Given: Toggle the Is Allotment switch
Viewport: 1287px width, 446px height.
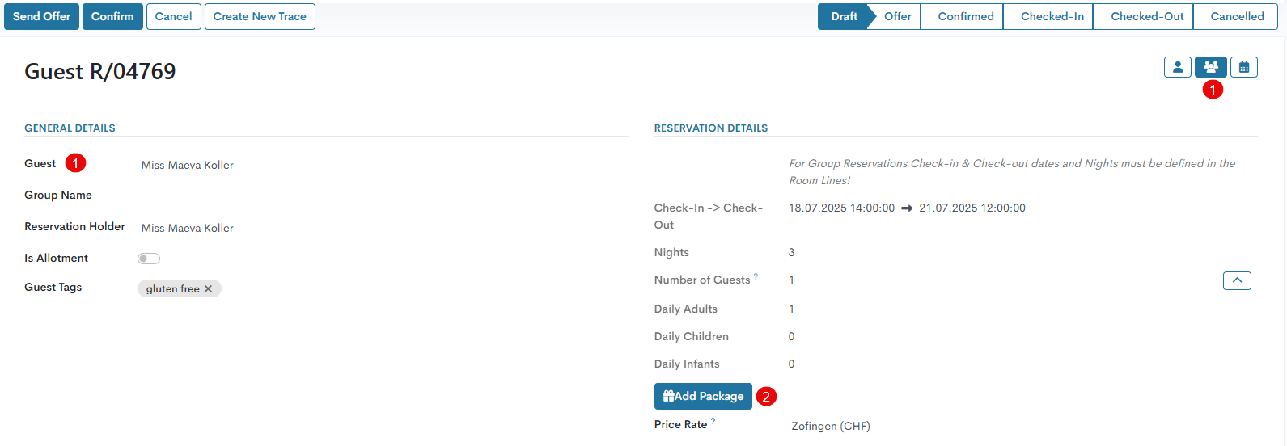Looking at the screenshot, I should tap(149, 259).
